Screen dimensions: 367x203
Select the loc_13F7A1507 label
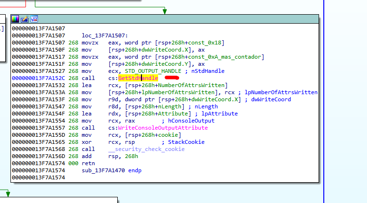click(104, 35)
